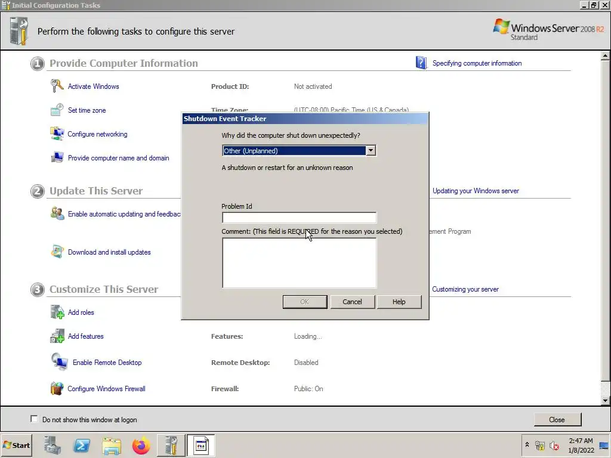Click the Windows Firewall icon
Viewport: 611px width, 458px height.
pos(57,388)
